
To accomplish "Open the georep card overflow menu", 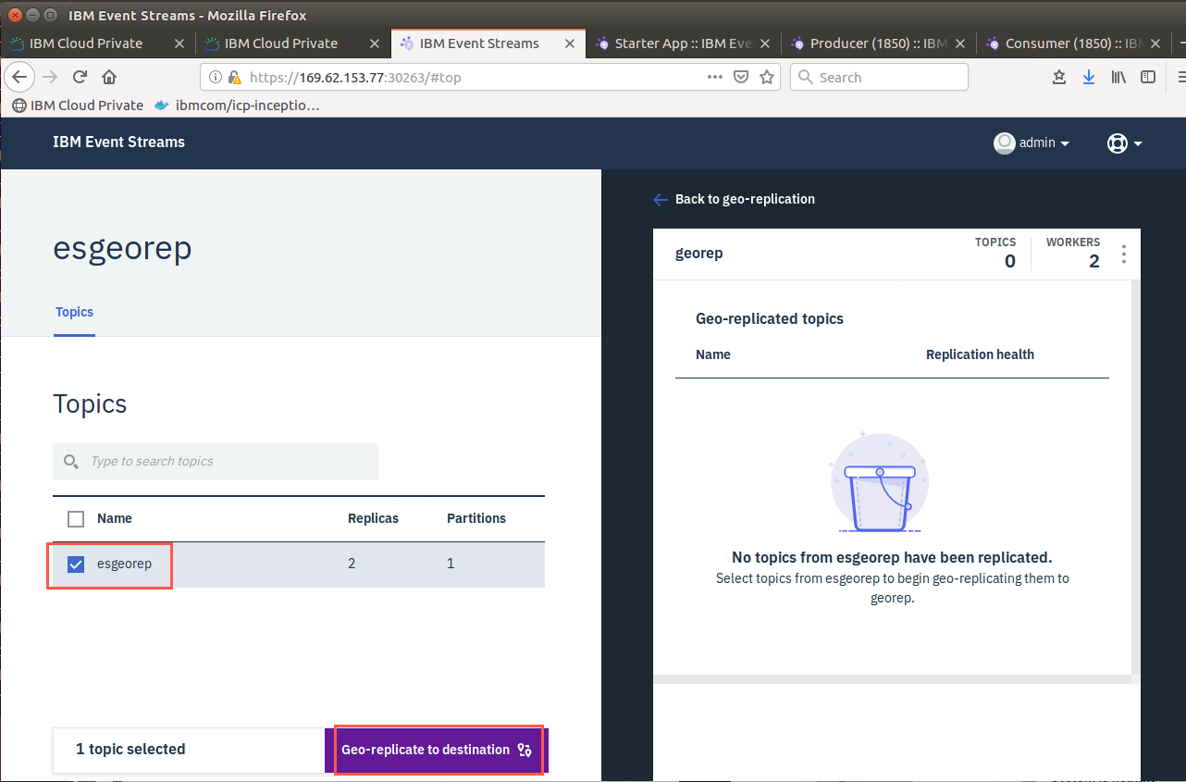I will [1124, 254].
